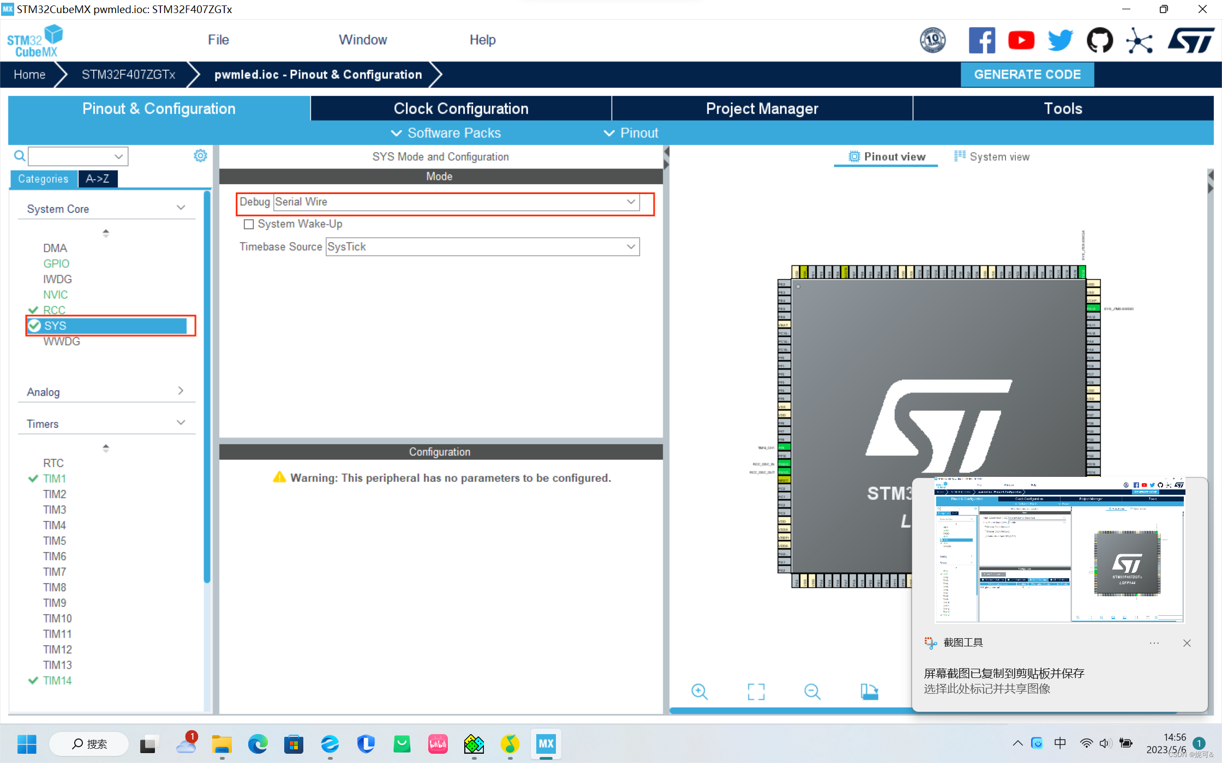
Task: Open File Explorer from taskbar
Action: (x=222, y=744)
